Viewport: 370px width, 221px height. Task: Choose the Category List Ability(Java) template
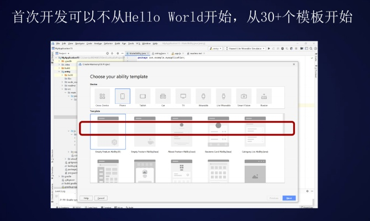255,134
